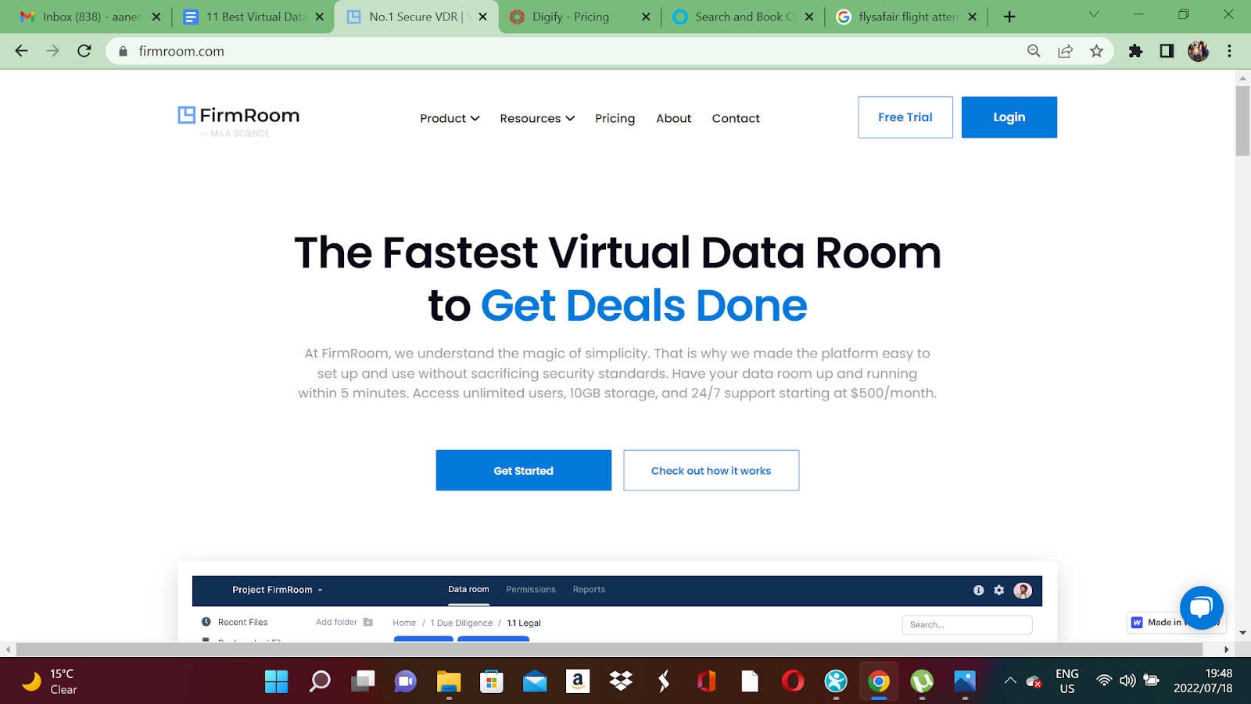Open the tab search dropdown arrow
Viewport: 1251px width, 704px height.
click(x=1094, y=15)
